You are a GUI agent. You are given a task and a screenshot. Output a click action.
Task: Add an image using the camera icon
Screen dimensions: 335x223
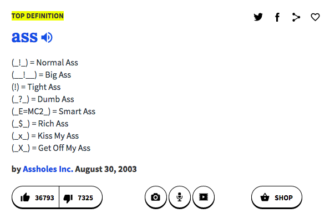pos(155,197)
